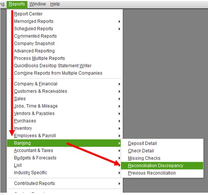208x195 pixels.
Task: Open Contributed Reports submenu
Action: tap(65, 183)
